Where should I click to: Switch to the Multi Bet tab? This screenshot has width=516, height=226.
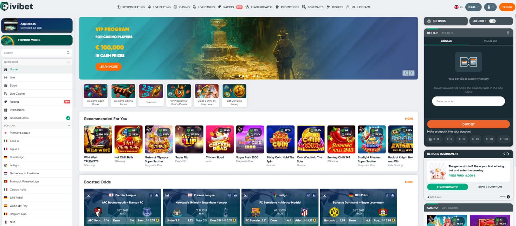[x=491, y=41]
